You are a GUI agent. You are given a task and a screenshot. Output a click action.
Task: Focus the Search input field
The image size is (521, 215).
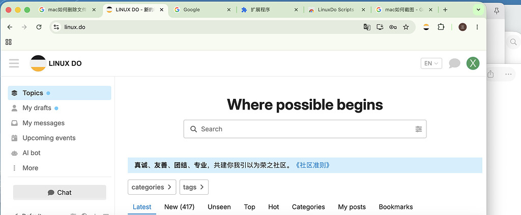(305, 129)
